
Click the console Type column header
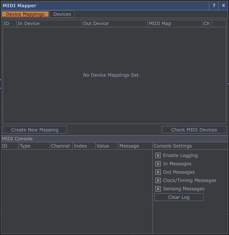point(34,146)
